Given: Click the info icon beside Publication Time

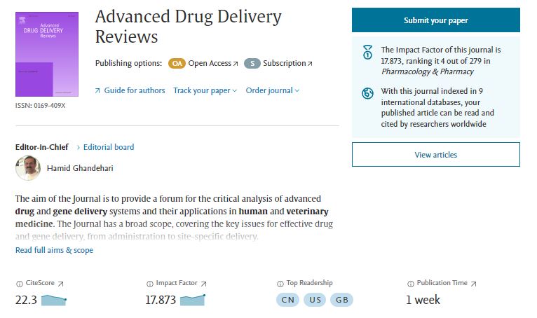Looking at the screenshot, I should [x=411, y=284].
